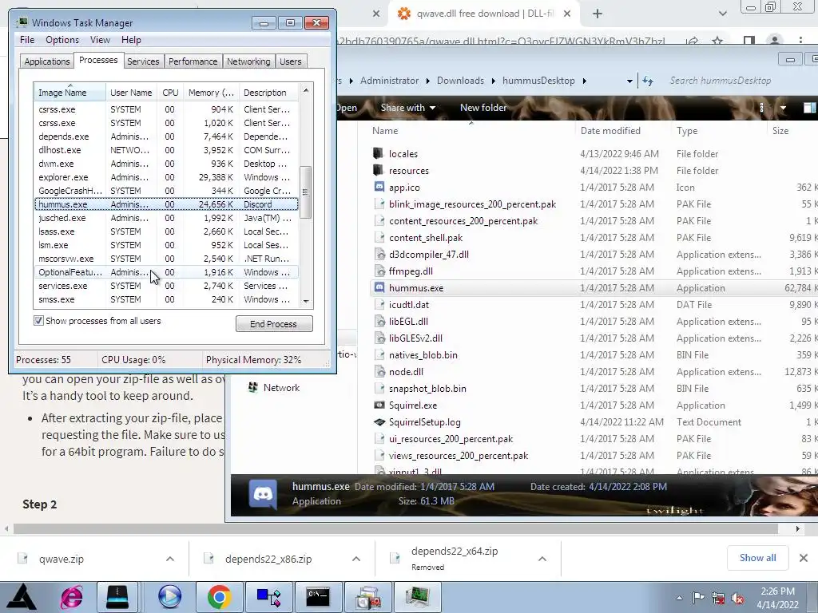Click New folder in Explorer toolbar
This screenshot has width=818, height=613.
483,108
